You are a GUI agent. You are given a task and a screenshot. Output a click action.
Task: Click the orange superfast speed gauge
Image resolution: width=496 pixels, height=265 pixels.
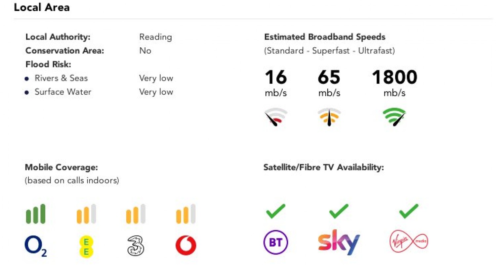(x=329, y=117)
